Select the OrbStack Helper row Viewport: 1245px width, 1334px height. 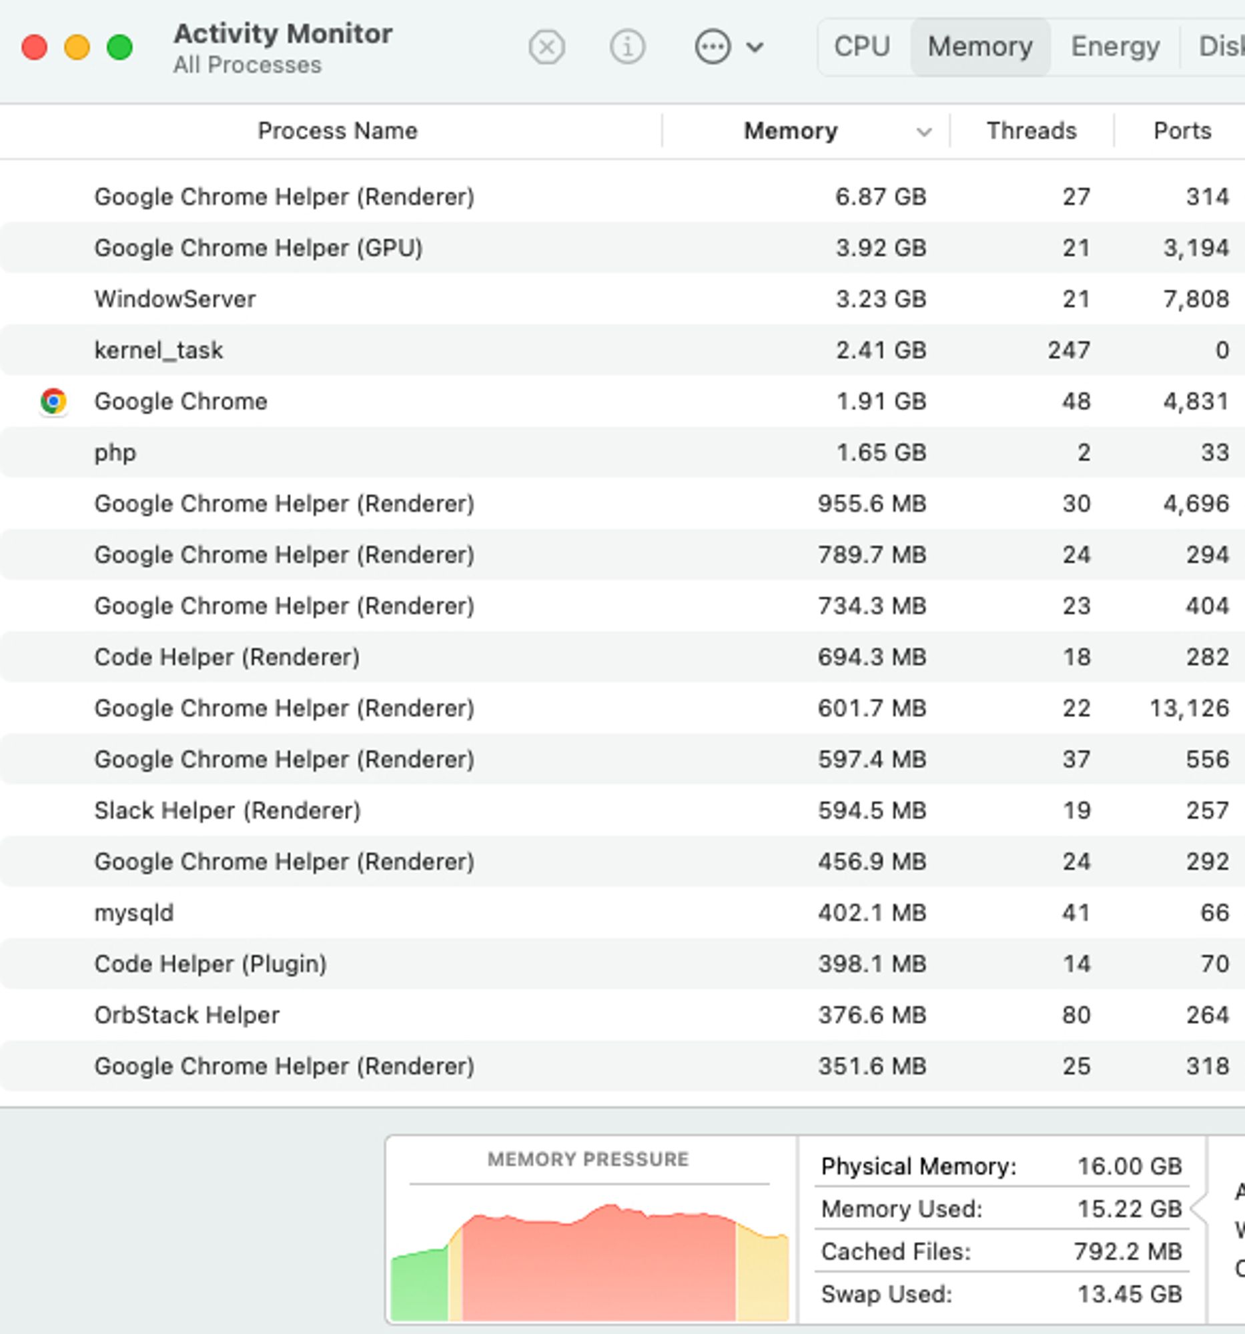tap(622, 1015)
